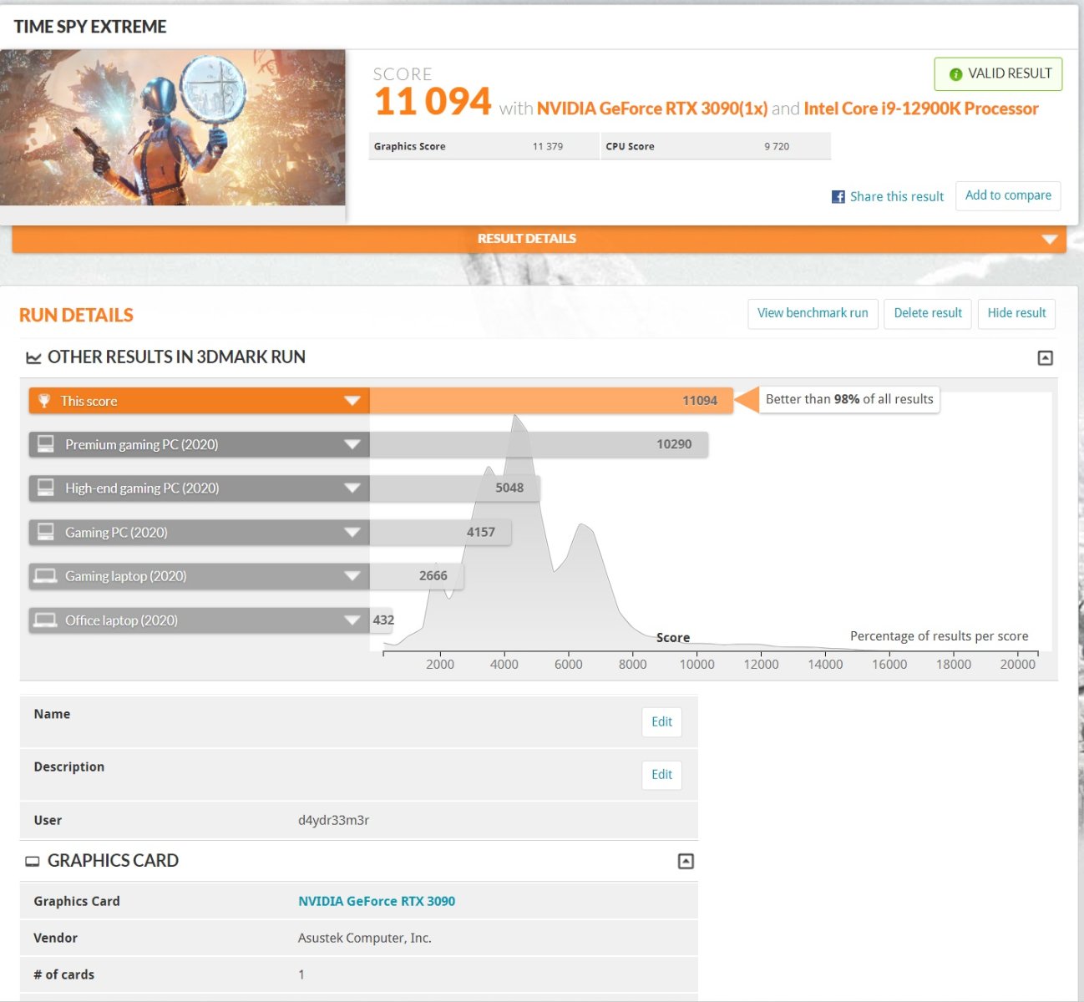The image size is (1084, 1002).
Task: Open the Gaming laptop (2020) dropdown arrow
Action: coord(352,576)
